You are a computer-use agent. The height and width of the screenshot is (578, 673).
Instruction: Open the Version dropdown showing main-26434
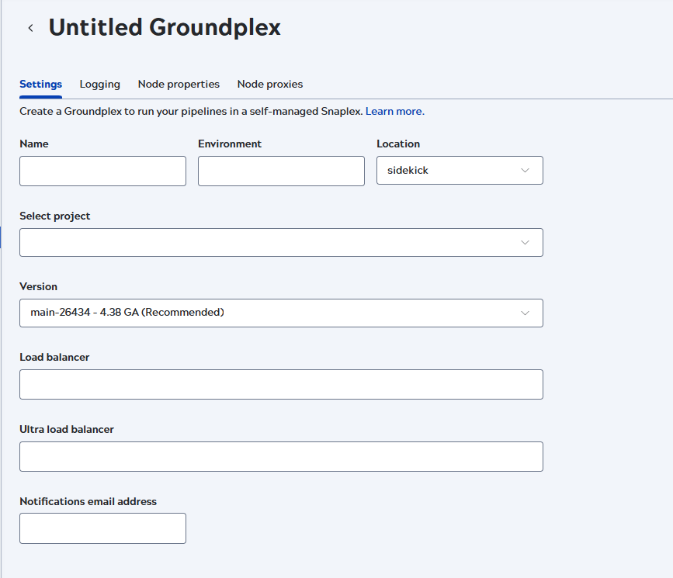tap(280, 313)
